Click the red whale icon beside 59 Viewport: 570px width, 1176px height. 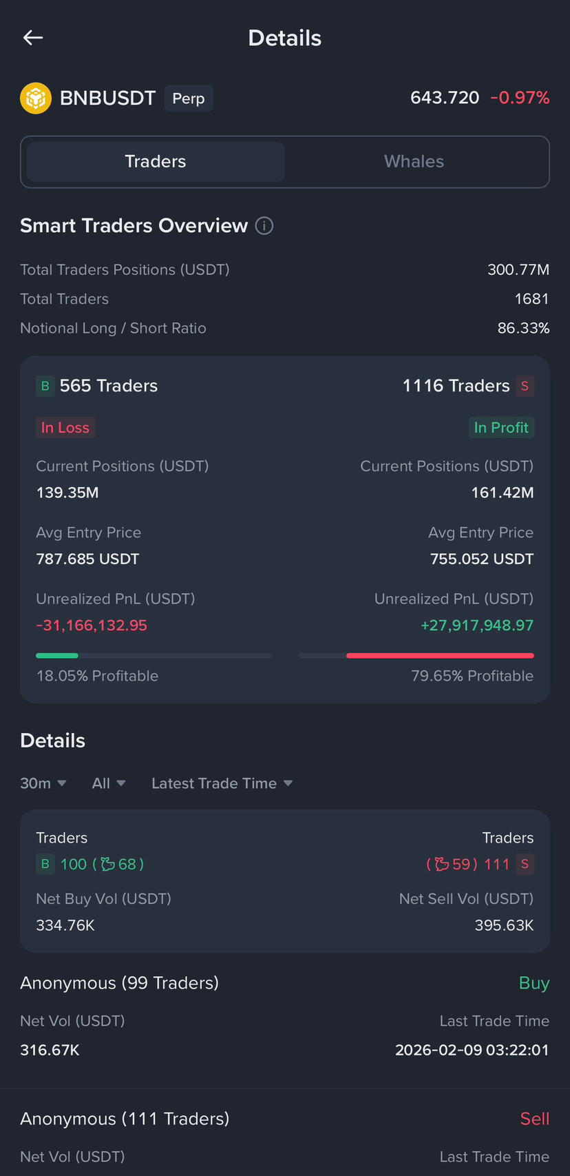[x=441, y=864]
